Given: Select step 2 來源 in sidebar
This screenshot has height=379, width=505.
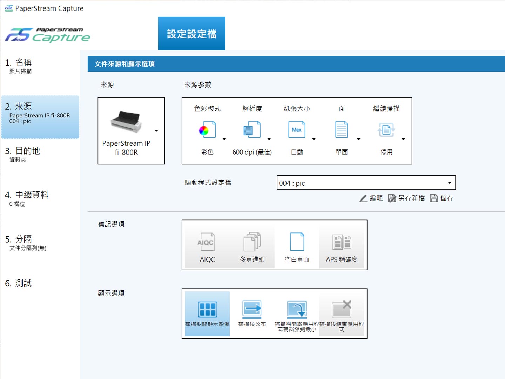Looking at the screenshot, I should pos(40,117).
